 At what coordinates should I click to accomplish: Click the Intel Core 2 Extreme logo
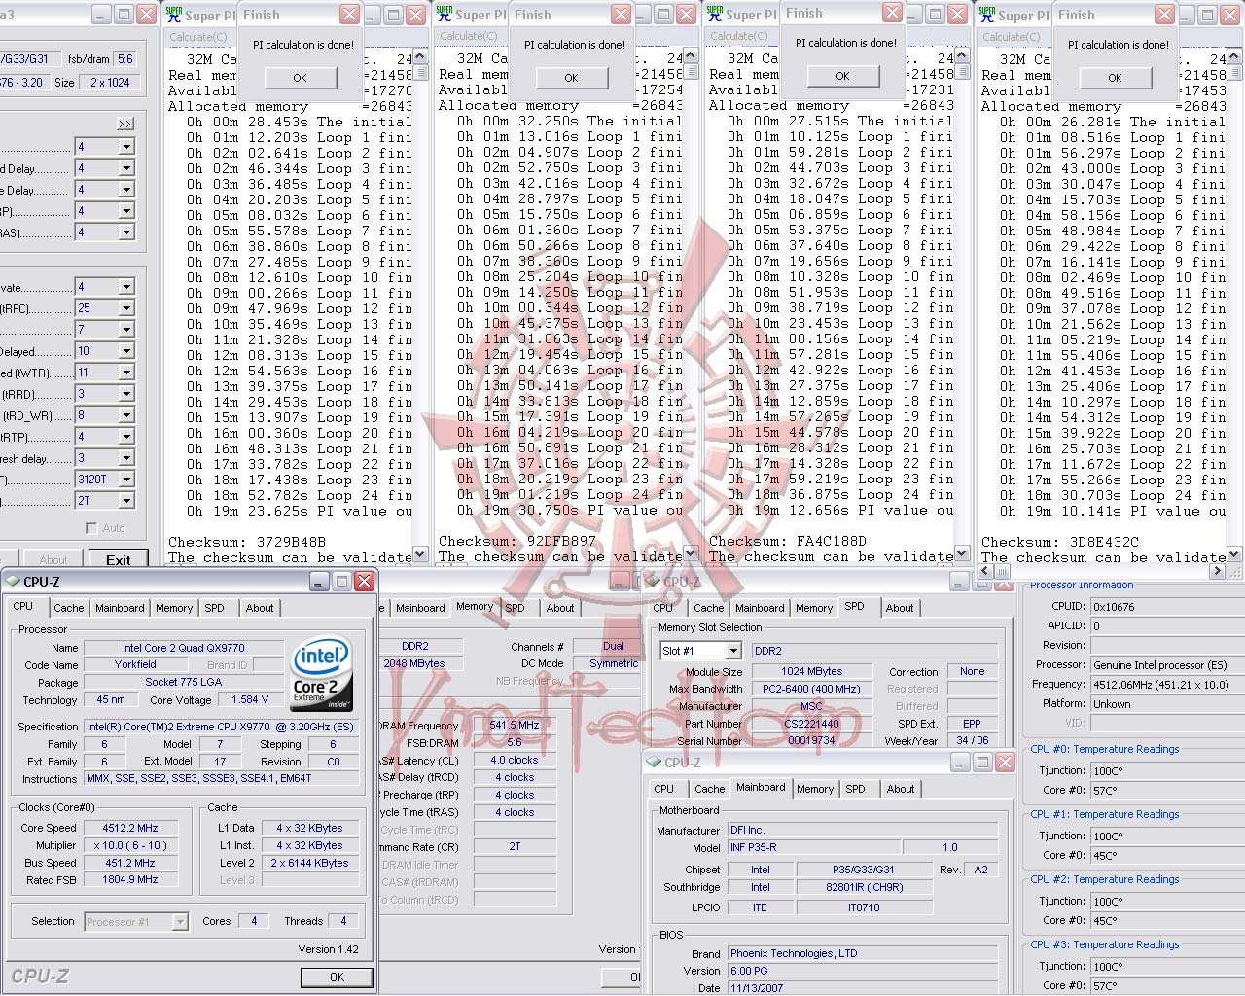[322, 674]
